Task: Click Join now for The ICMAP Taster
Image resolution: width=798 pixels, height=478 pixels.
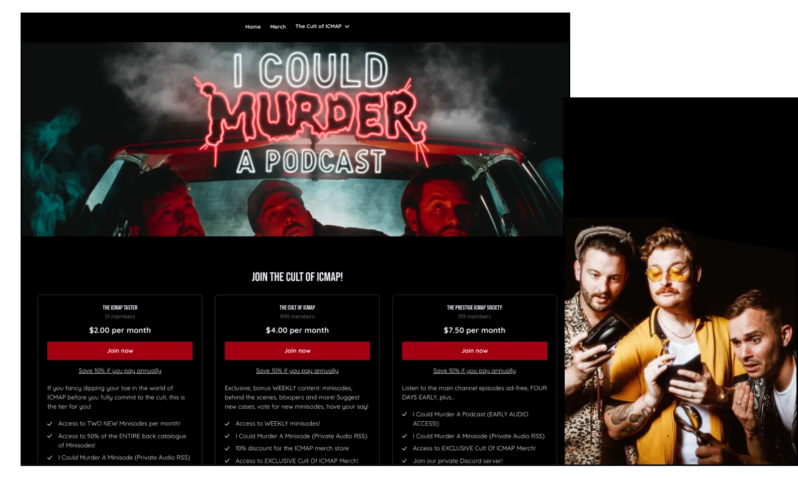Action: pos(120,351)
